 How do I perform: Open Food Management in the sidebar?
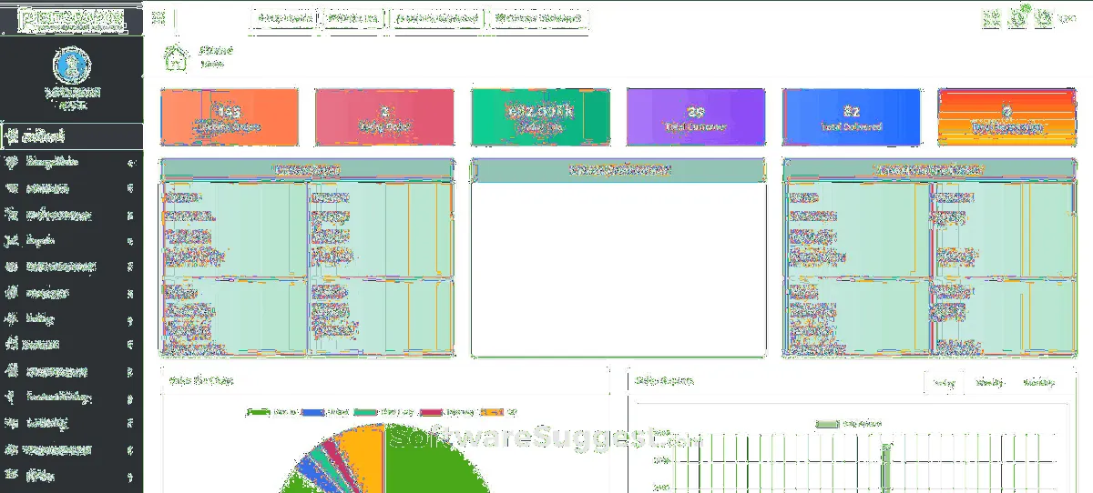pos(72,267)
